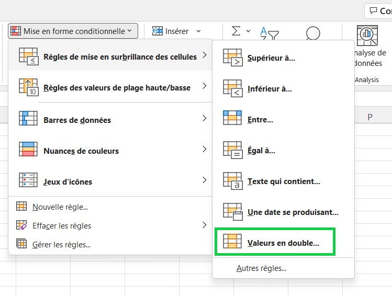Click the Égal à equals icon

click(233, 150)
